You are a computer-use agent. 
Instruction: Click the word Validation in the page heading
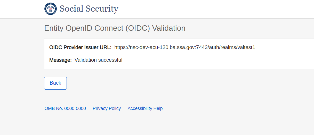[169, 28]
